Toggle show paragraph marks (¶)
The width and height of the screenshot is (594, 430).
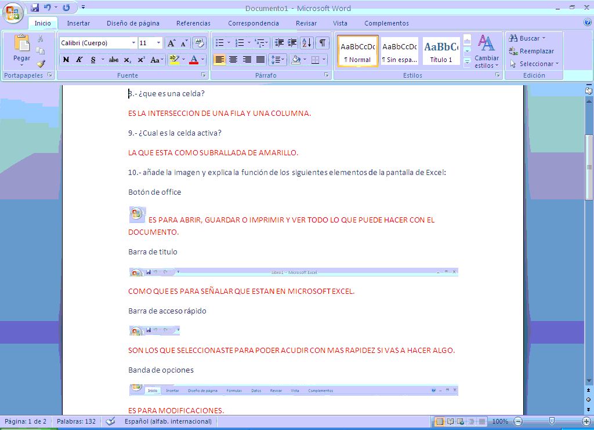(x=323, y=43)
